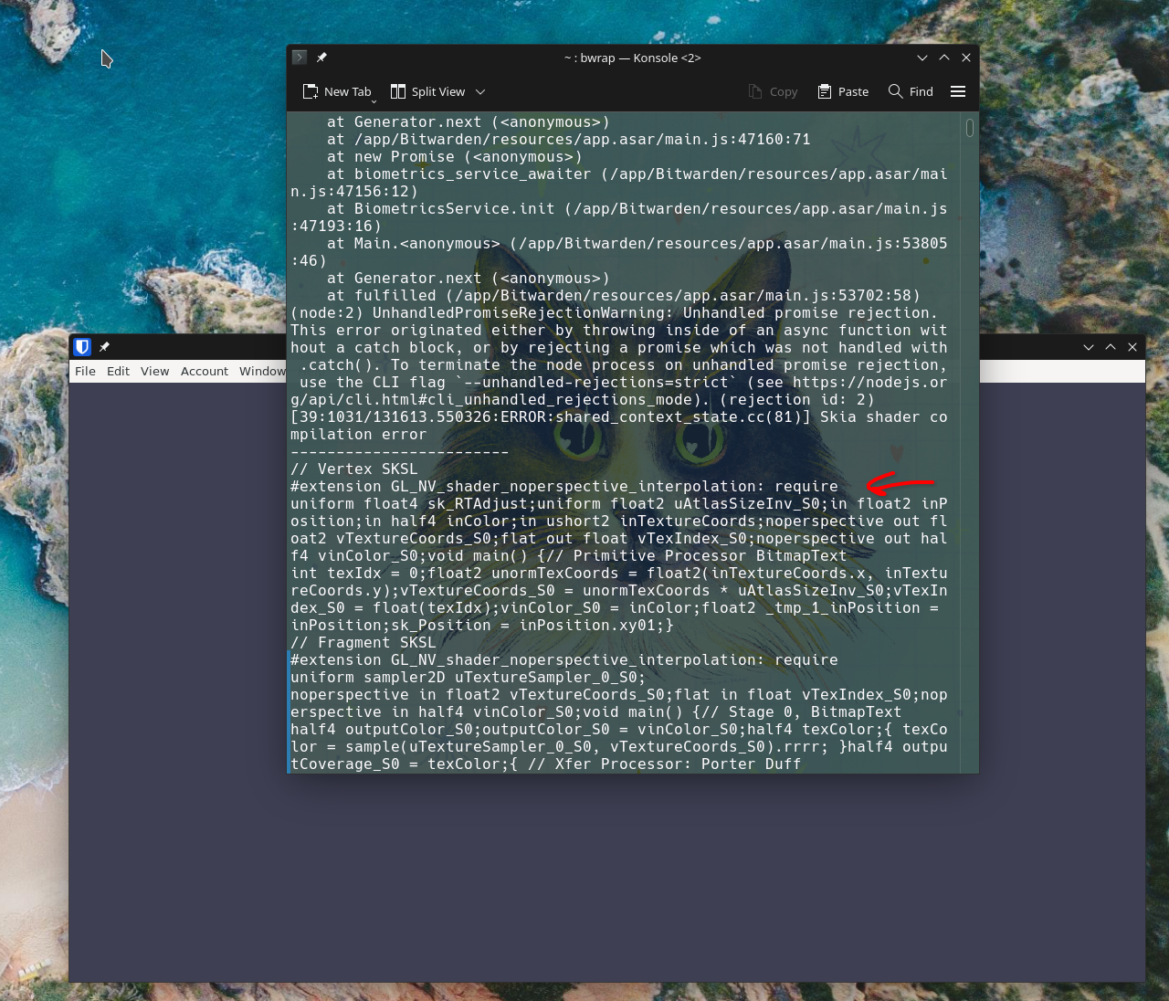Click the New Tab button in Konsole
This screenshot has height=1001, width=1169.
point(337,91)
